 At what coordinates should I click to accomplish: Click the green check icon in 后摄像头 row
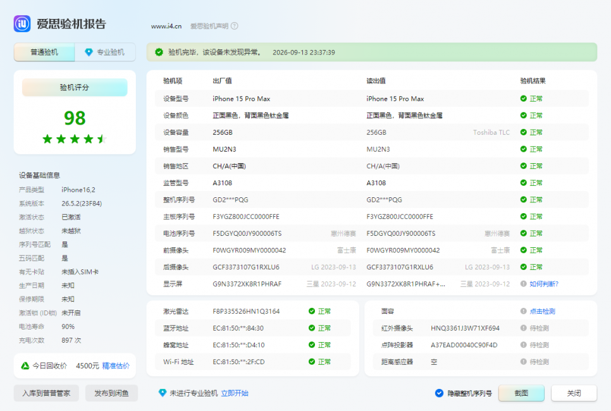click(x=523, y=267)
